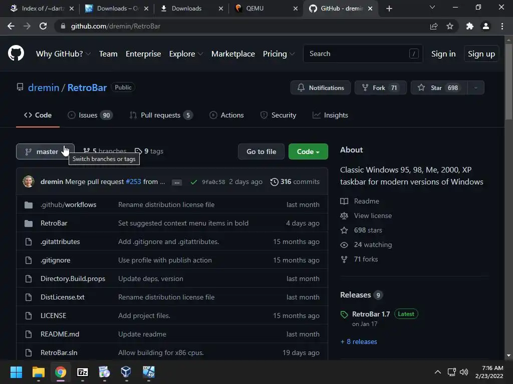Image resolution: width=513 pixels, height=384 pixels.
Task: Fork the repository
Action: [381, 87]
